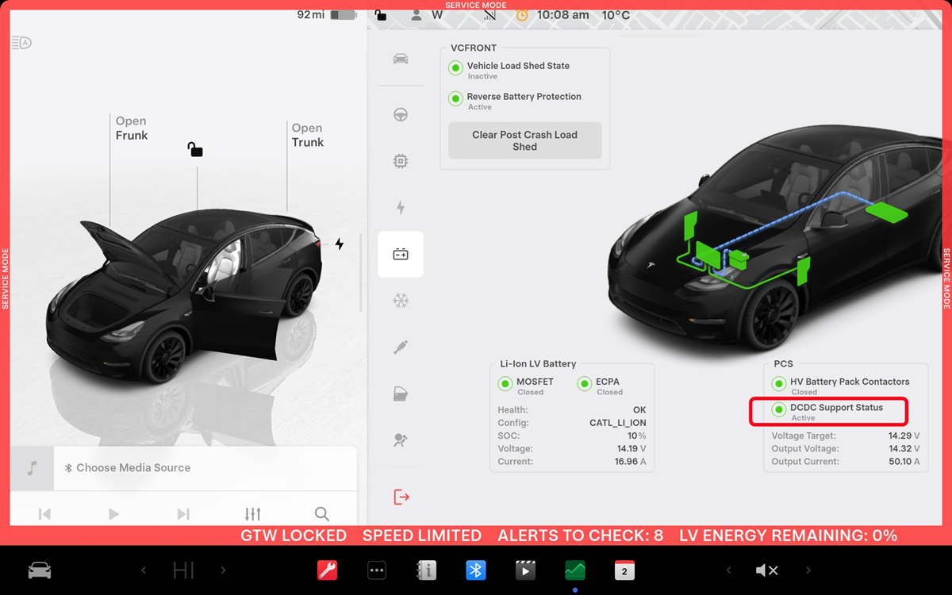The height and width of the screenshot is (595, 952).
Task: Select the high voltage lightning bolt sidebar tab
Action: pyautogui.click(x=401, y=208)
